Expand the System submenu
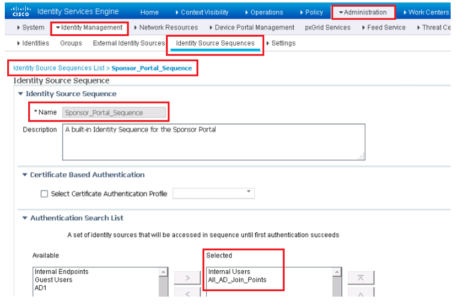456x308 pixels. (31, 27)
